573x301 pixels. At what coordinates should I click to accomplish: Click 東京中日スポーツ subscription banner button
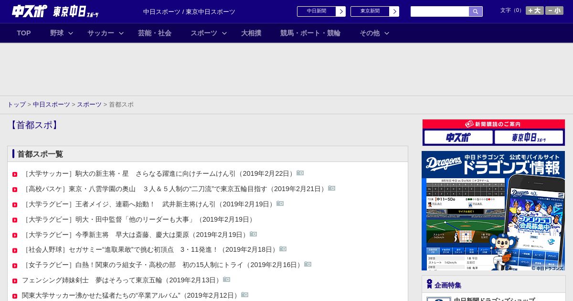[529, 138]
